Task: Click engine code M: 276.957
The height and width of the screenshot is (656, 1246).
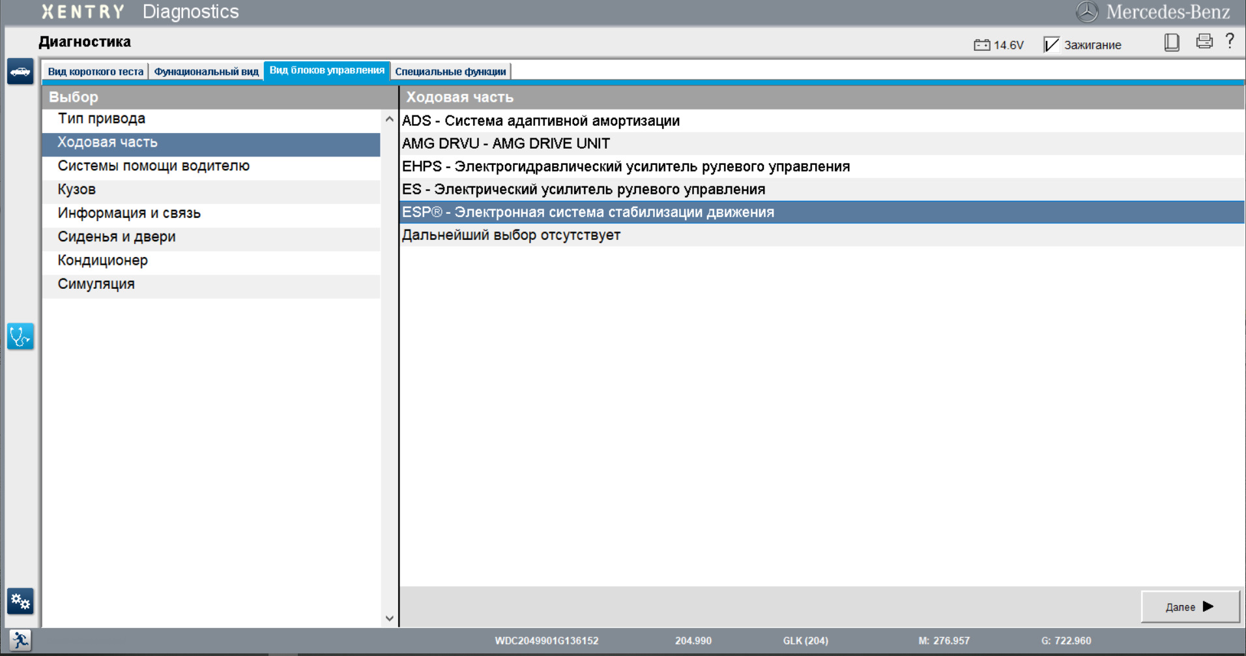Action: coord(944,641)
